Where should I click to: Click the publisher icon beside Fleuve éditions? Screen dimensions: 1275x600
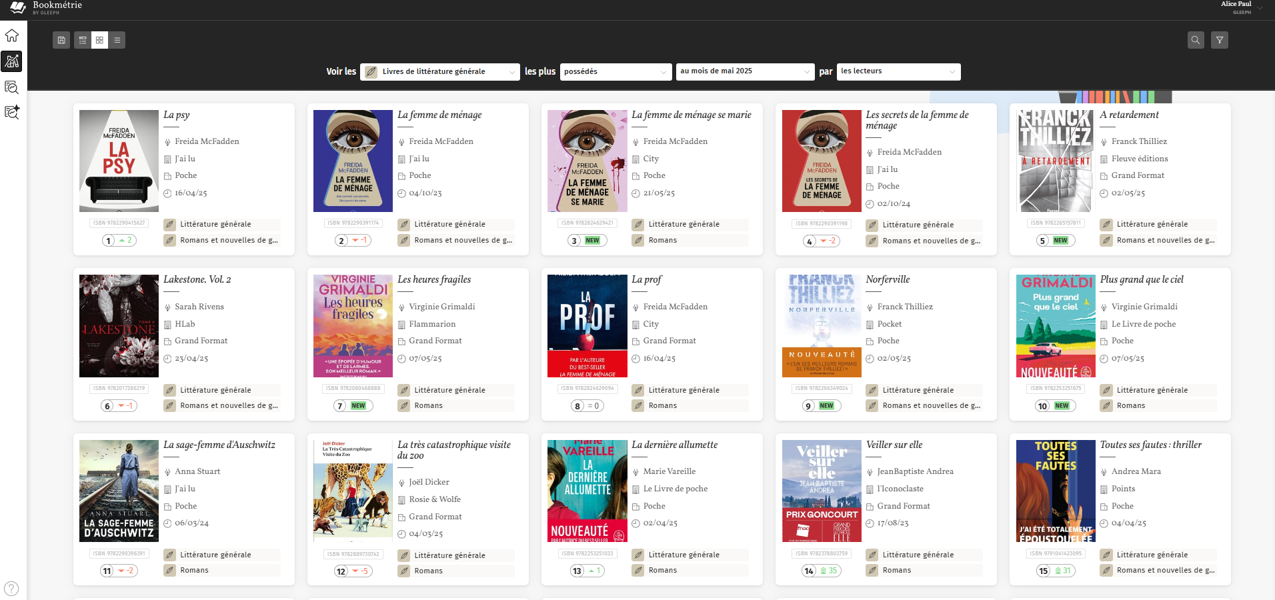pos(1104,159)
